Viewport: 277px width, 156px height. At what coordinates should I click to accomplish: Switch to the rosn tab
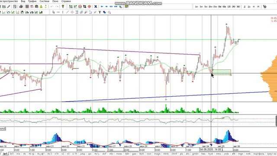149,154
